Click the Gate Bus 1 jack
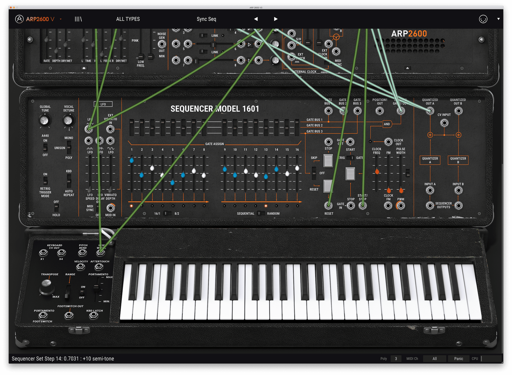This screenshot has height=375, width=512. pos(329,111)
